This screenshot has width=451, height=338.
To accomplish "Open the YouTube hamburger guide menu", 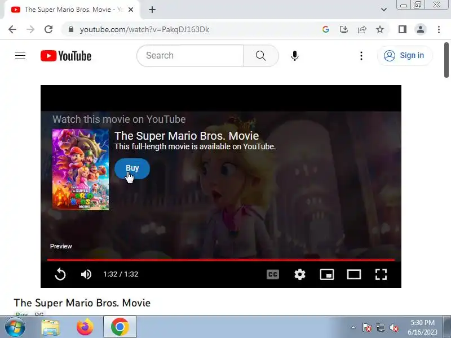I will click(x=20, y=55).
